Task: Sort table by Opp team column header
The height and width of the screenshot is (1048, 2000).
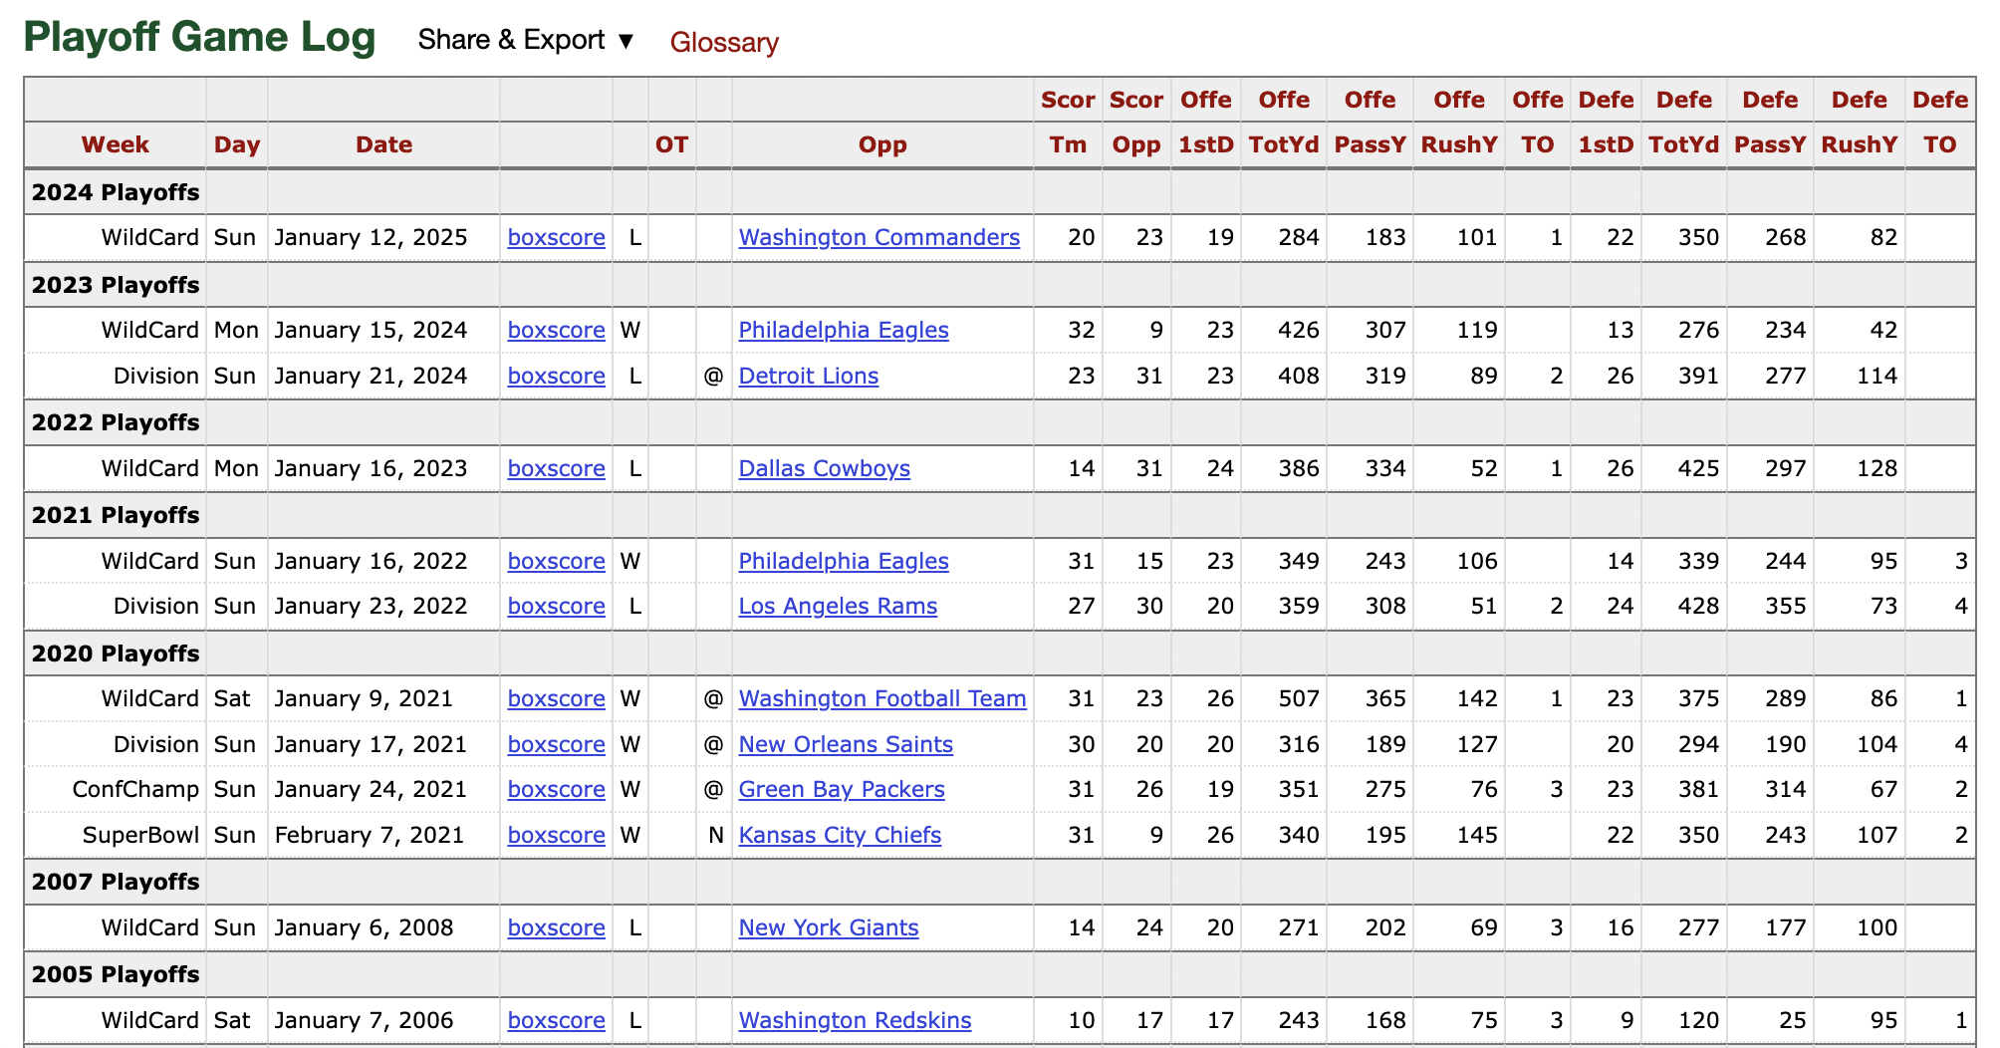Action: click(882, 144)
